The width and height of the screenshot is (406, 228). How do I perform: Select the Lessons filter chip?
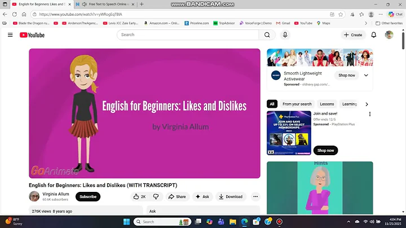[x=326, y=104]
